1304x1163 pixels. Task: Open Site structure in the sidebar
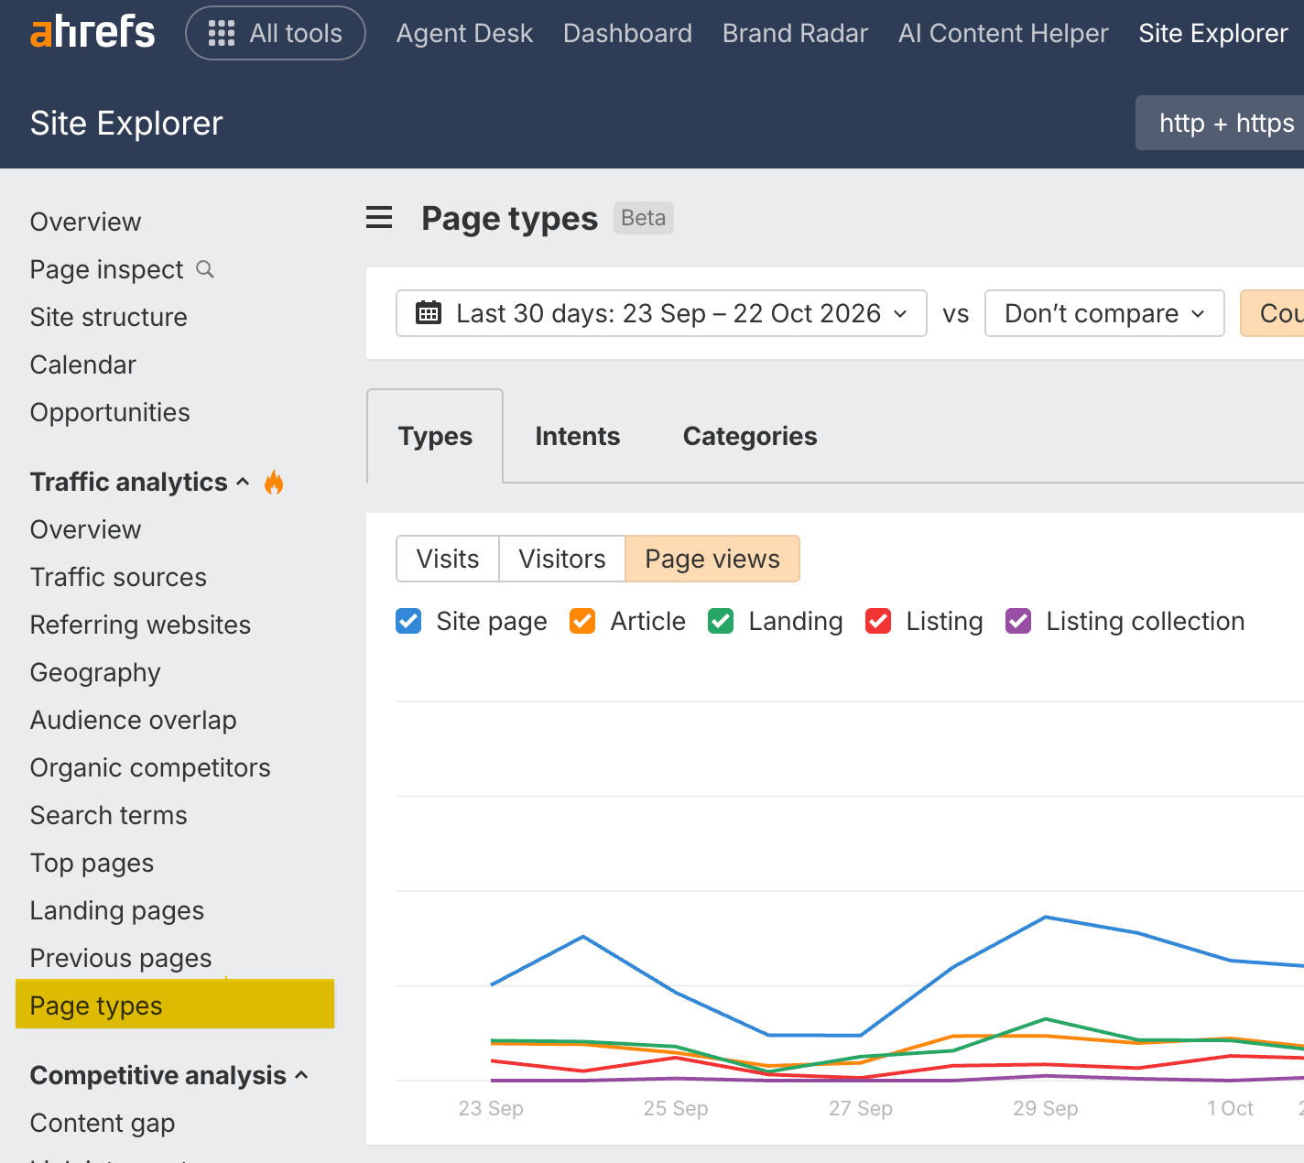109,317
